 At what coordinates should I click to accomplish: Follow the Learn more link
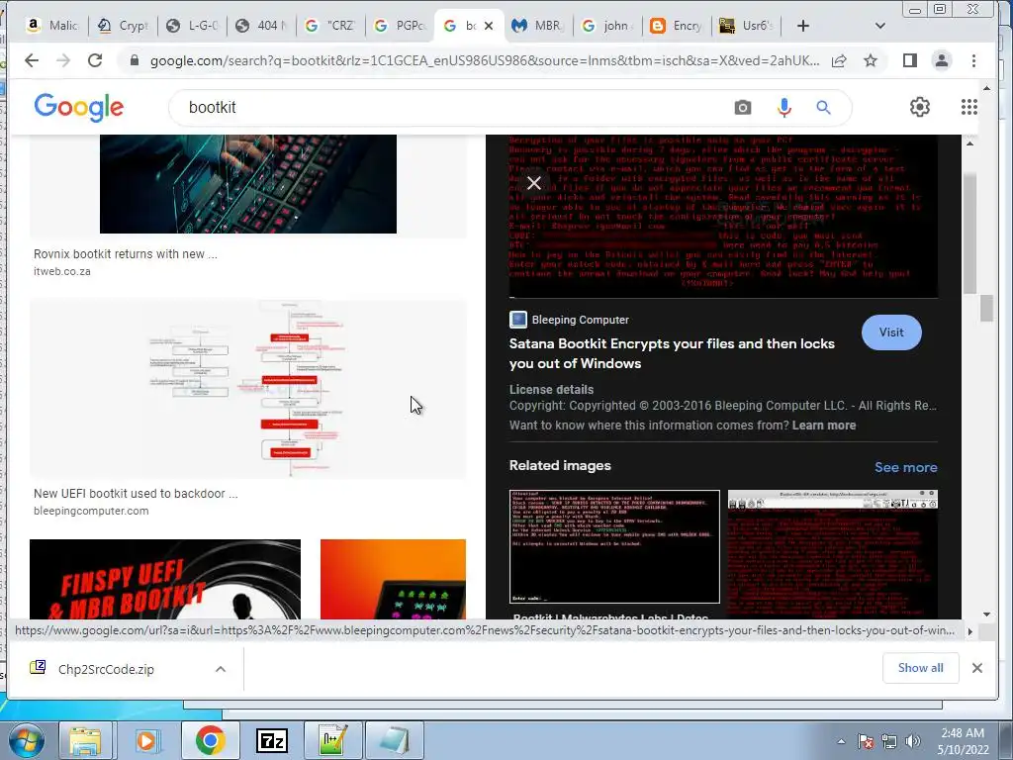coord(824,426)
